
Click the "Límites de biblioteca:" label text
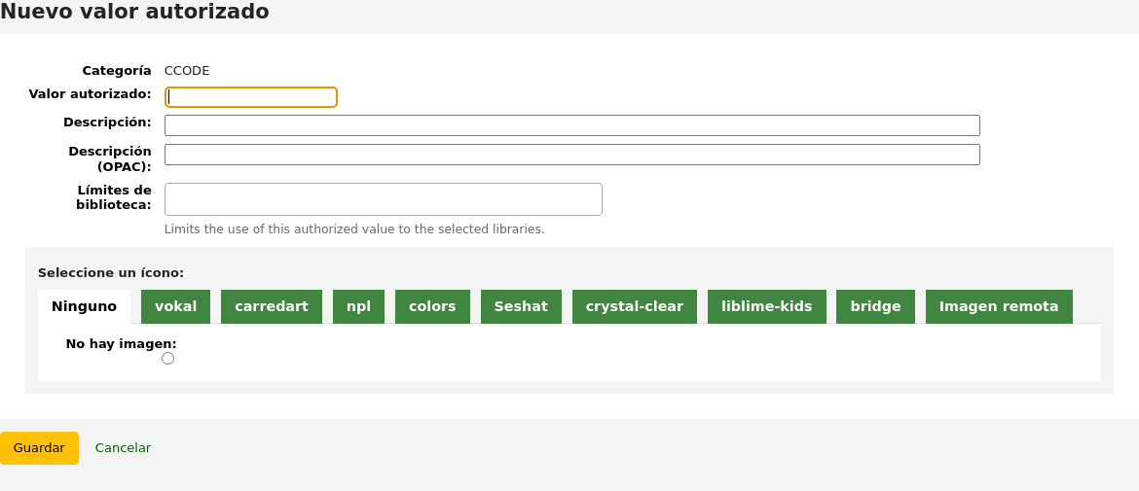coord(113,197)
